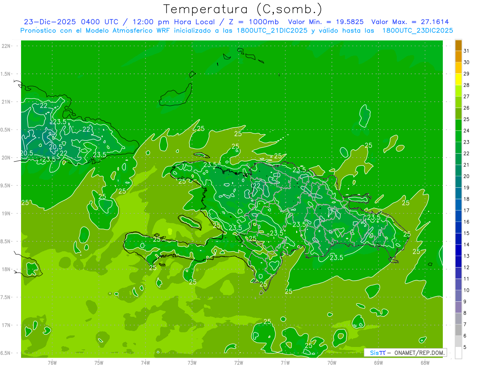This screenshot has height=368, width=477.
Task: Click the legend value 26
Action: click(x=467, y=108)
